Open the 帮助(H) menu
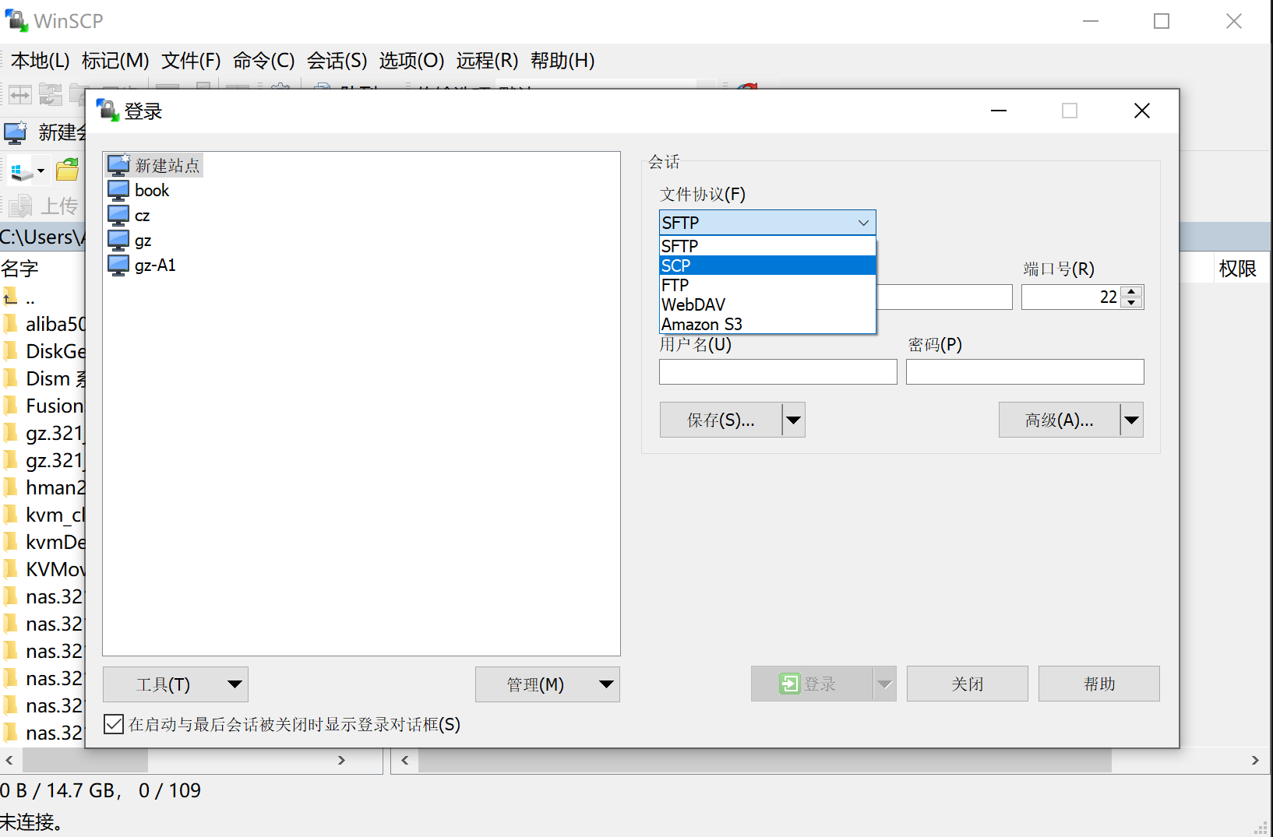The height and width of the screenshot is (837, 1273). click(x=562, y=61)
